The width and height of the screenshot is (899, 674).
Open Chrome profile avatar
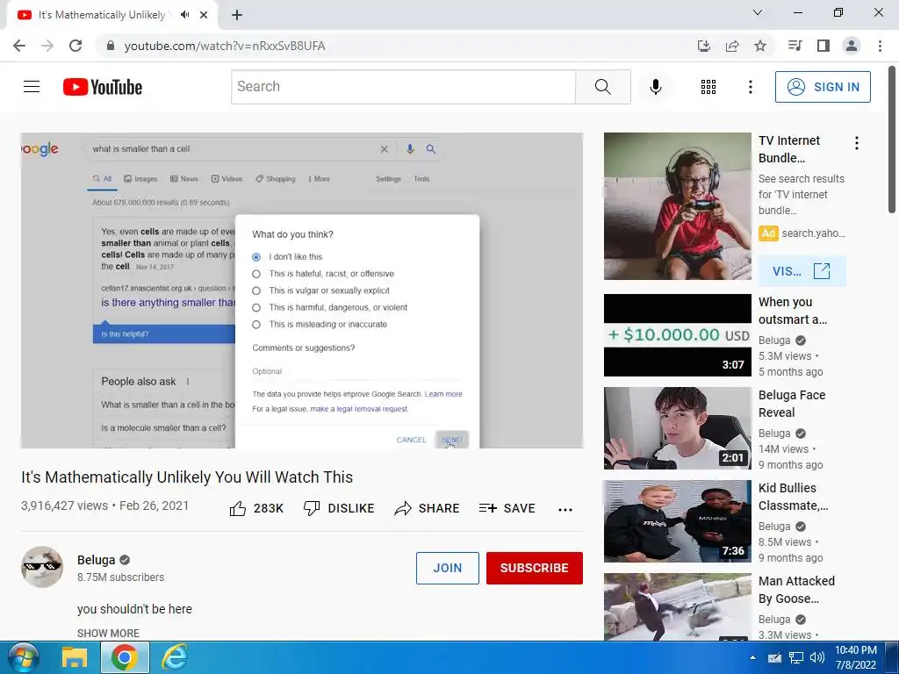pos(852,46)
